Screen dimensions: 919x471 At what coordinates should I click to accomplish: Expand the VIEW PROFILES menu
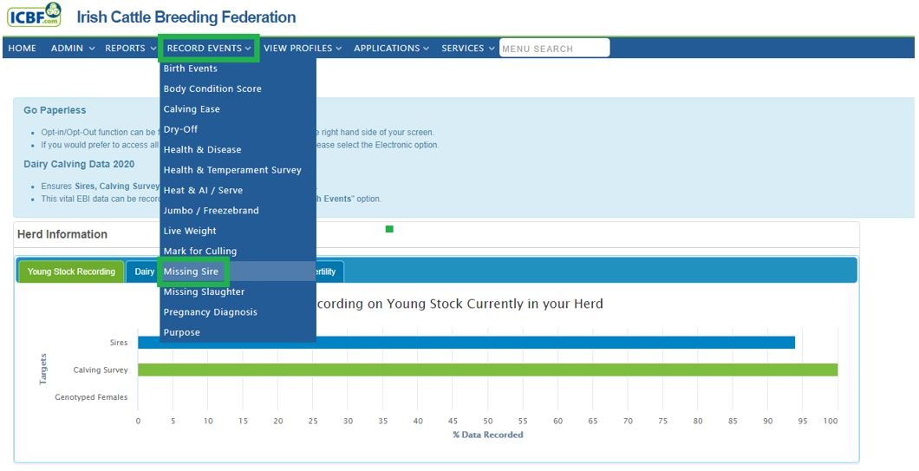tap(303, 48)
